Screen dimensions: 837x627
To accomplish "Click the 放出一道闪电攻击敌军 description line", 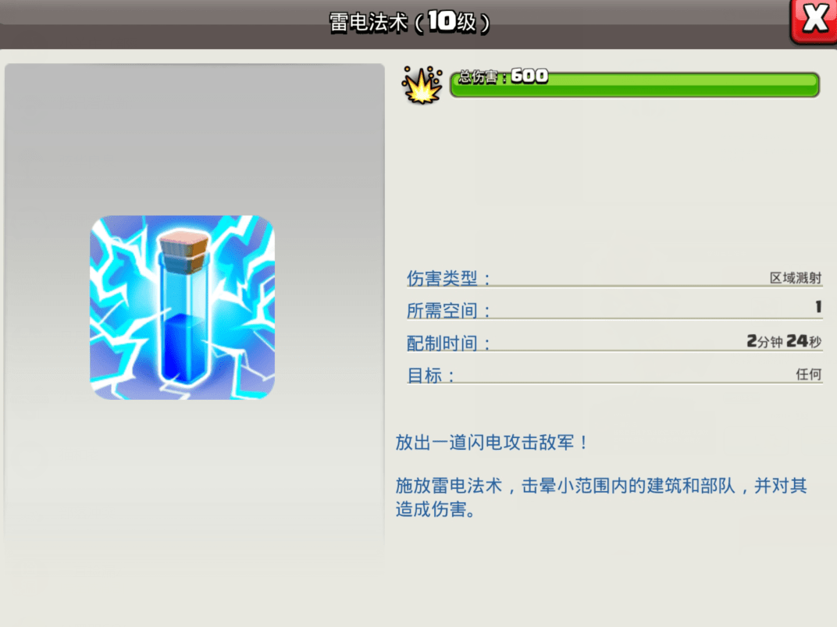I will pos(493,443).
